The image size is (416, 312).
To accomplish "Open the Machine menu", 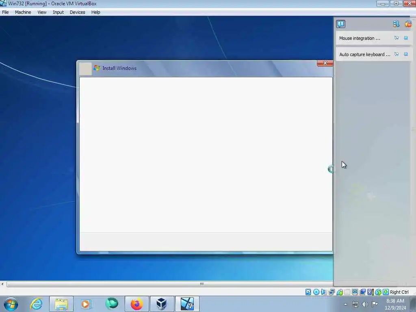I will 23,12.
